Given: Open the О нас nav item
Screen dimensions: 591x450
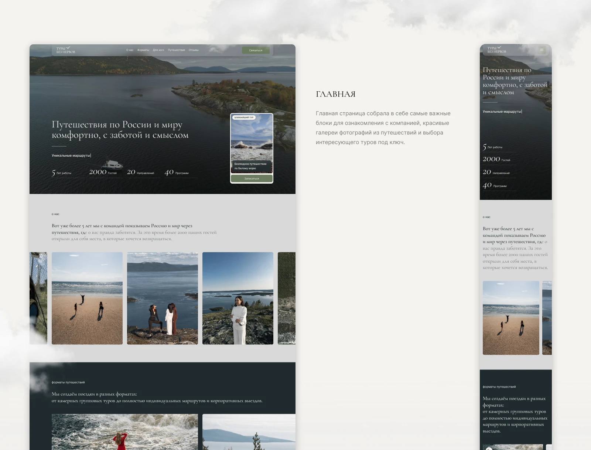Looking at the screenshot, I should pyautogui.click(x=130, y=50).
